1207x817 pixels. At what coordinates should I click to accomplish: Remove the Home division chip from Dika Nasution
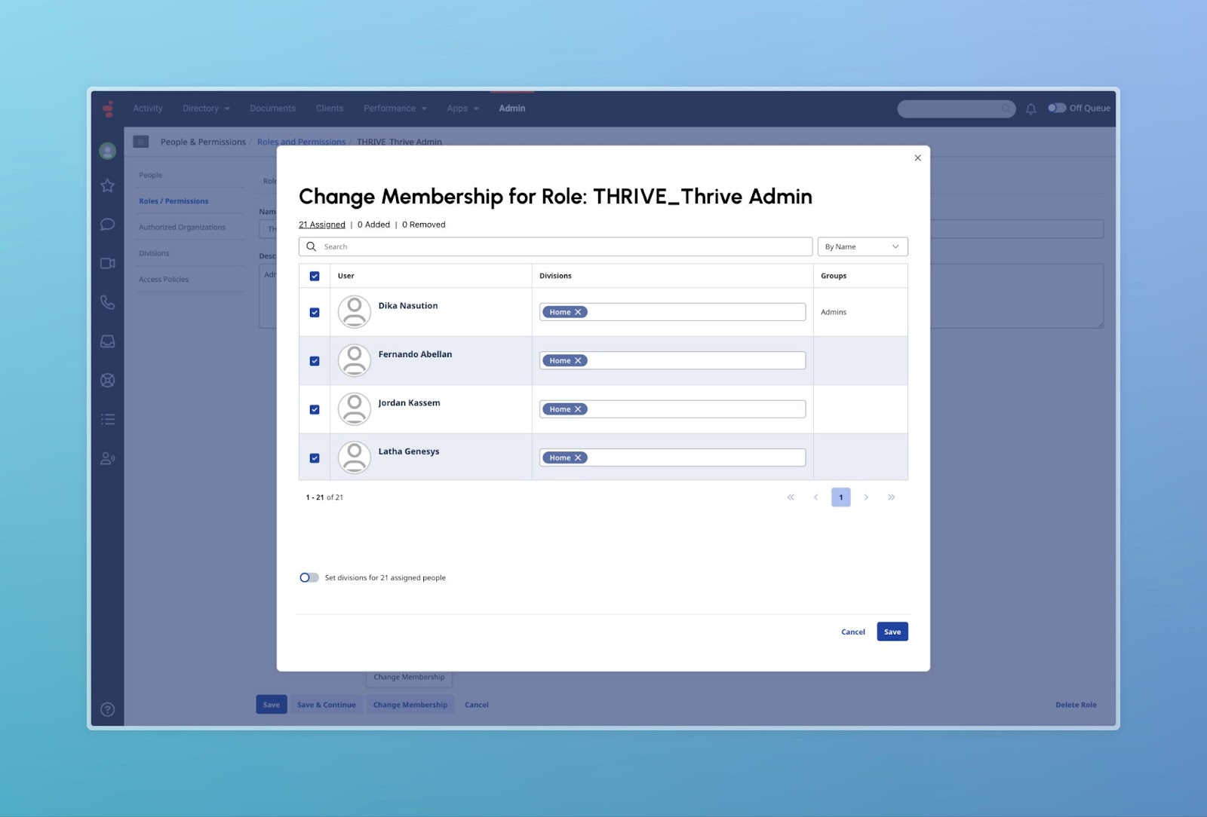pos(578,311)
